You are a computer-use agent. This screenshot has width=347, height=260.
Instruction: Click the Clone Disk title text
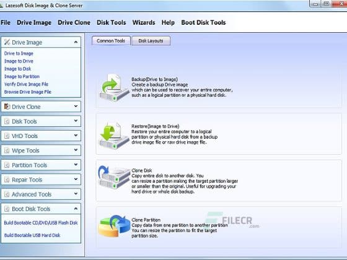coord(142,171)
